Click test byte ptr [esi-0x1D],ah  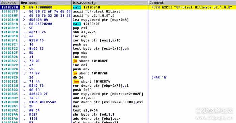click(101, 49)
